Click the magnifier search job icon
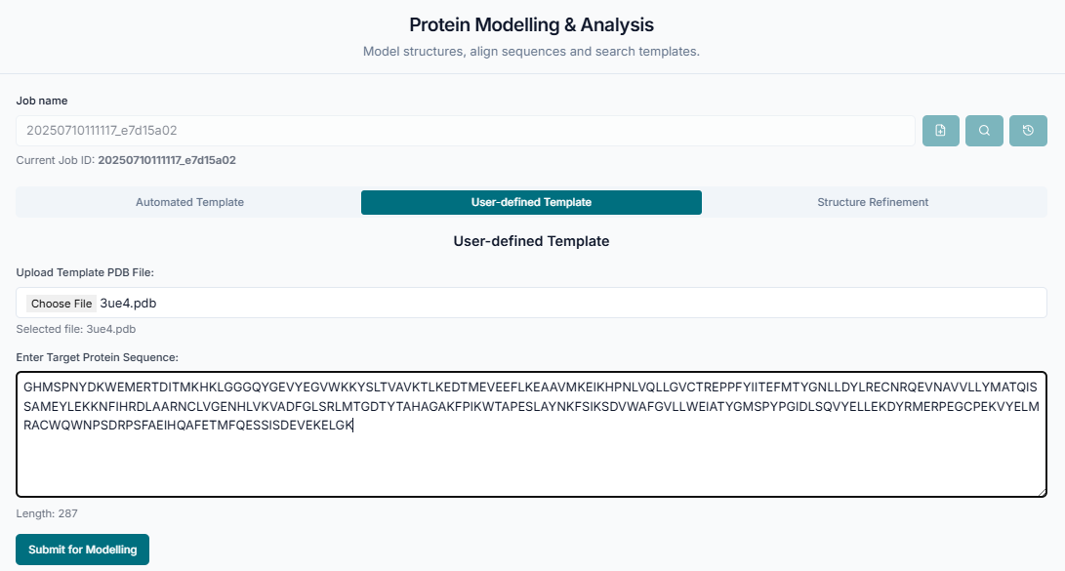Image resolution: width=1065 pixels, height=571 pixels. [984, 131]
